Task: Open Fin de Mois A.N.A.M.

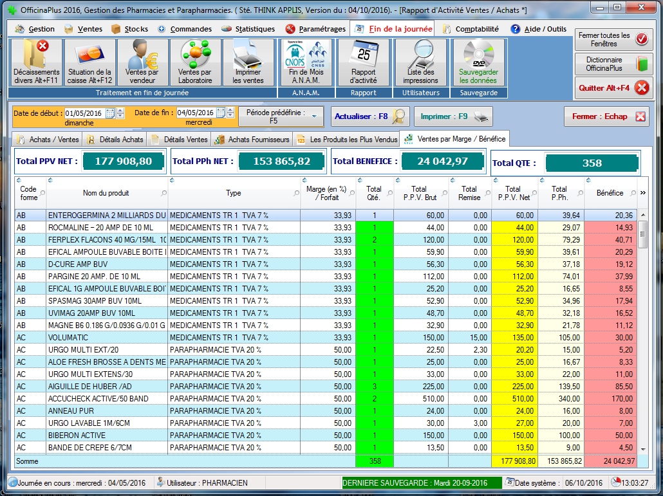Action: tap(306, 62)
